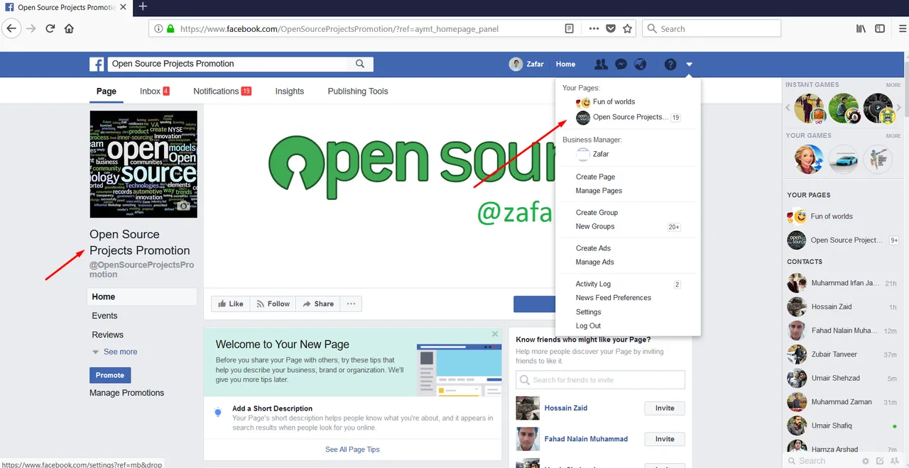This screenshot has width=909, height=468.
Task: Open News Feed Preferences menu item
Action: (613, 298)
